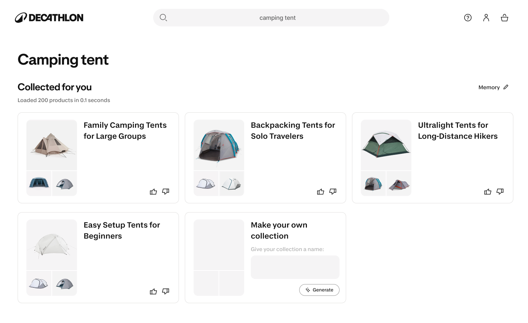The height and width of the screenshot is (323, 528).
Task: Thumbs down Backpacking Tents for Solo Travelers
Action: click(x=333, y=192)
